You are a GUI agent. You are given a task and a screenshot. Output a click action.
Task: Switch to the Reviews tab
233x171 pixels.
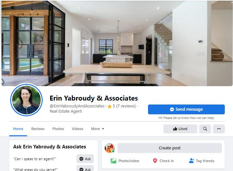38,129
